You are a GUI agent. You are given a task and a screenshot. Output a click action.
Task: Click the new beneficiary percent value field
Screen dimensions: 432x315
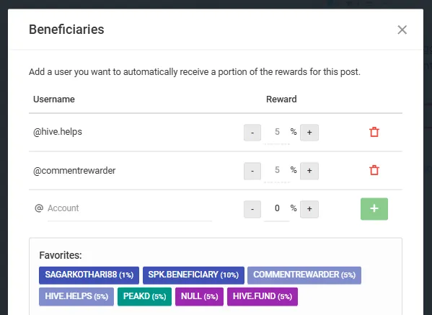pos(277,208)
